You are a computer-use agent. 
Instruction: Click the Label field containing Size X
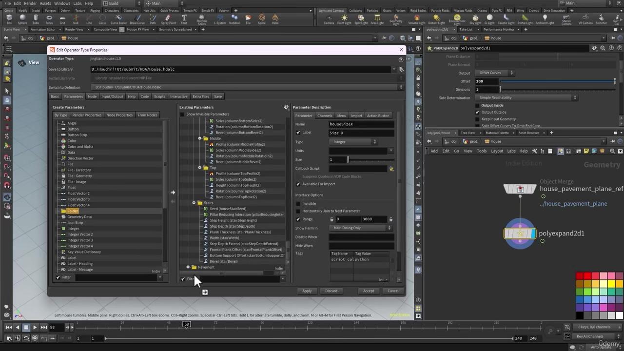click(x=361, y=133)
